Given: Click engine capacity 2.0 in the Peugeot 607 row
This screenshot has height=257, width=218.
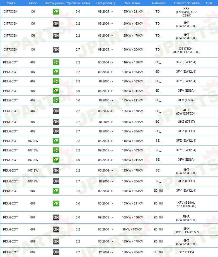Looking at the screenshot, I should coord(78,217).
